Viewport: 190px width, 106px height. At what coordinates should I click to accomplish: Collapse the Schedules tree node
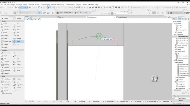pyautogui.click(x=174, y=60)
